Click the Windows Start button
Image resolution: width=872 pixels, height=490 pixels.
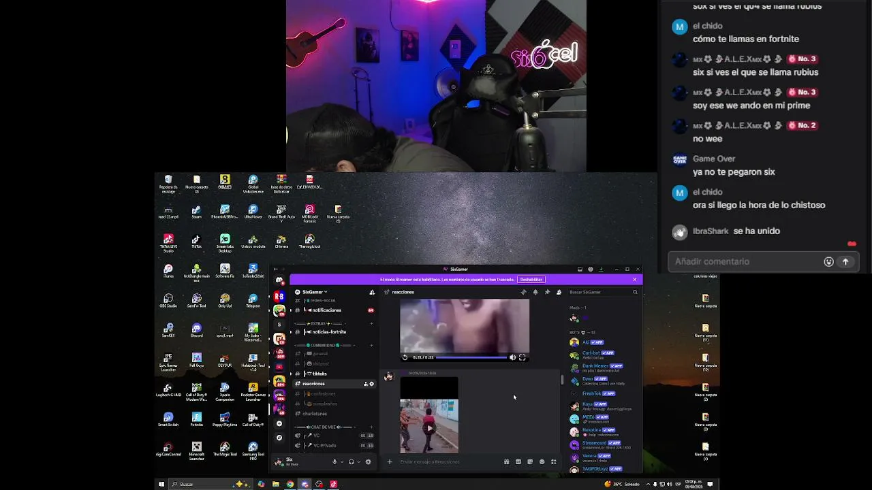(x=161, y=485)
